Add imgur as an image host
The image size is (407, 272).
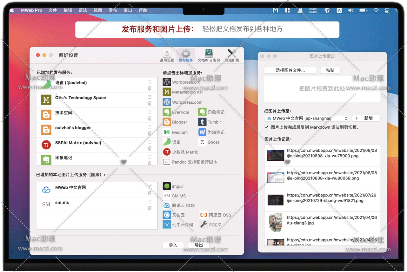point(167,186)
